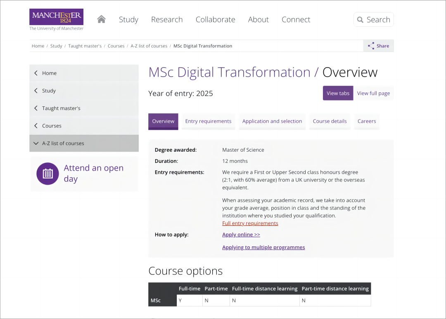Open Applying to multiple programmes link
The image size is (446, 319).
[263, 247]
